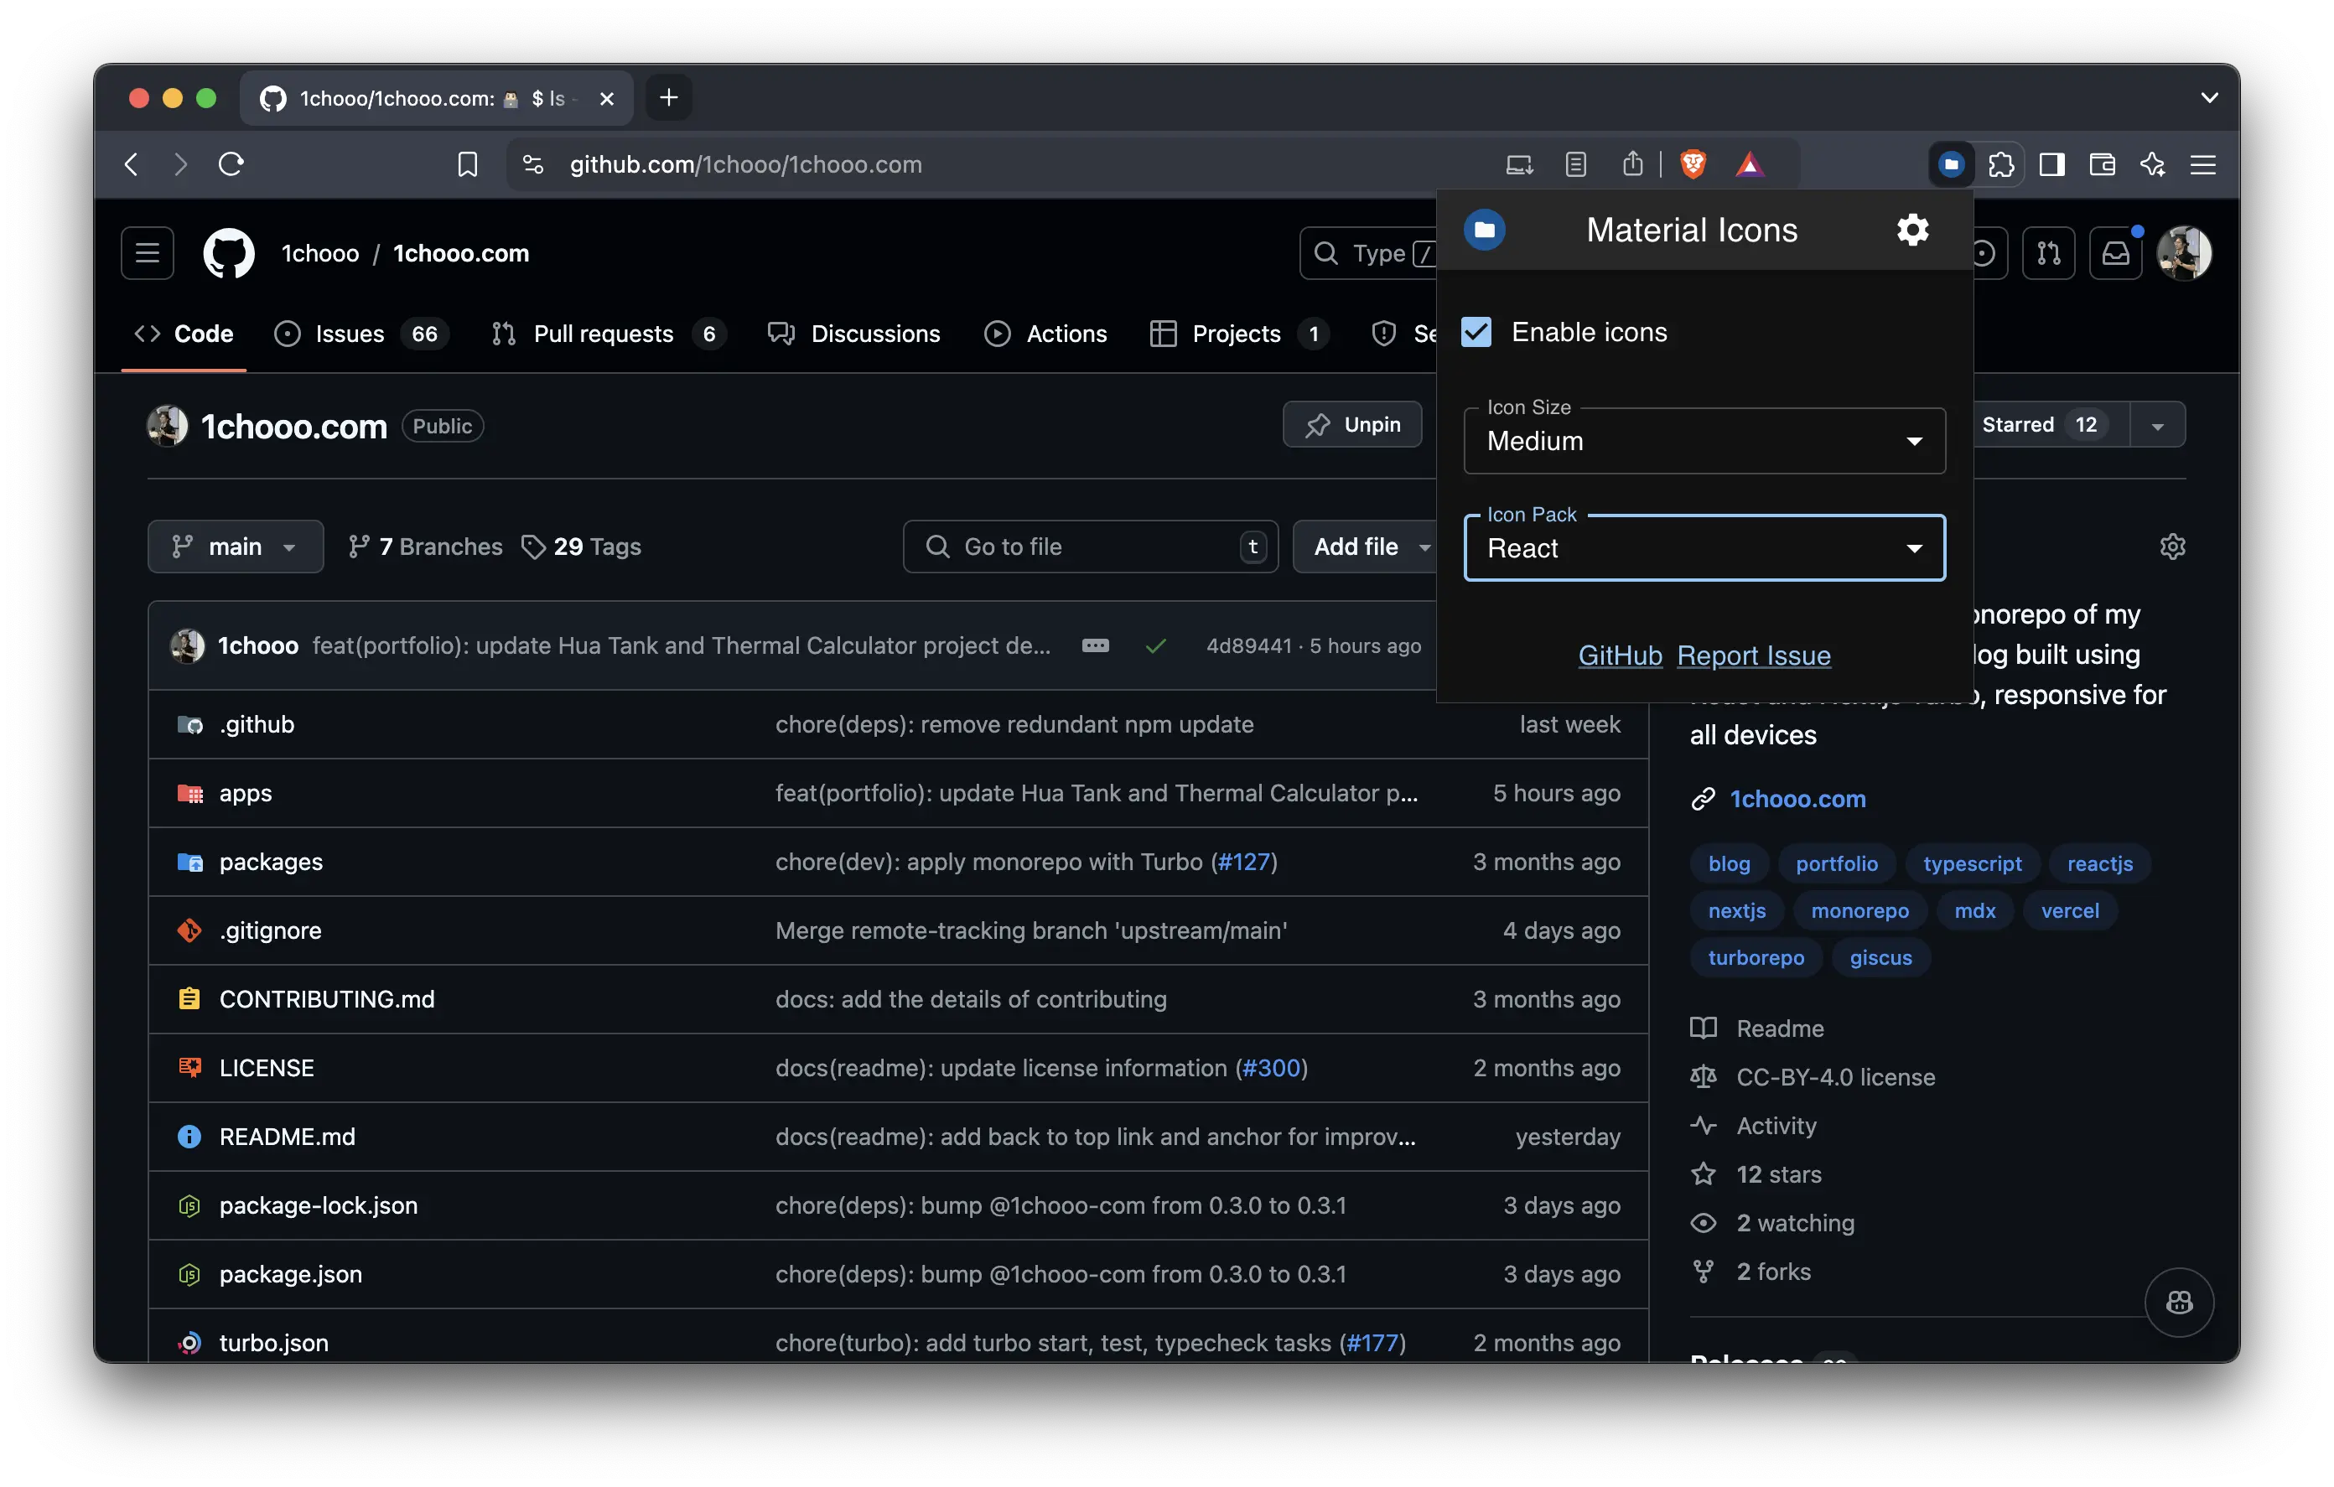
Task: Click the Unpin button
Action: coord(1352,426)
